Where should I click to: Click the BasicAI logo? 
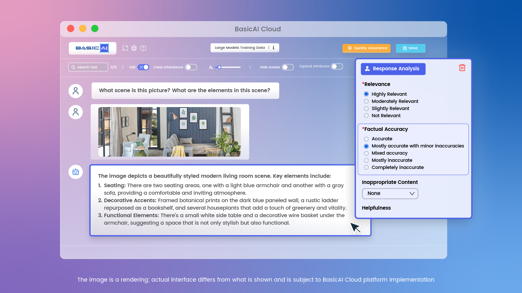click(x=92, y=48)
